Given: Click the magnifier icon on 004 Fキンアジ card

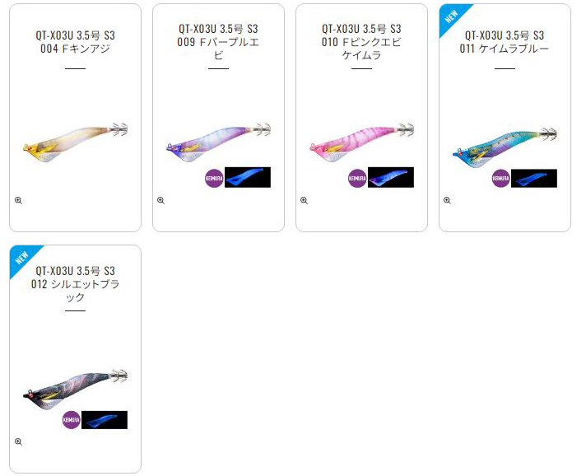Looking at the screenshot, I should click(18, 201).
